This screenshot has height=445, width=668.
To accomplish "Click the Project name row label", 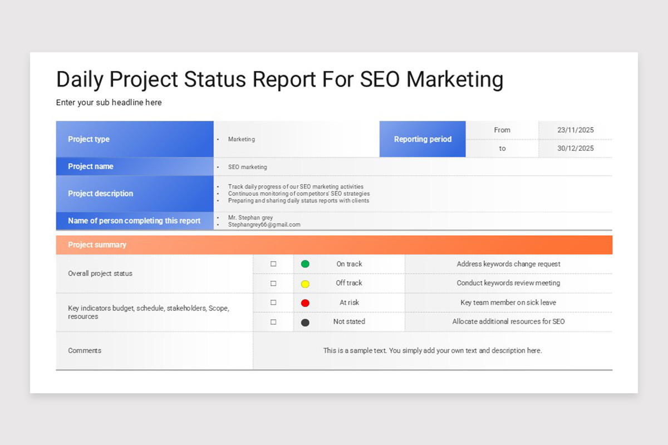I will [x=91, y=166].
